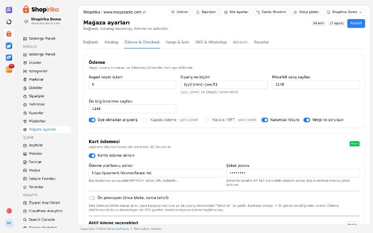The image size is (373, 233).
Task: Switch to the Adresler tab
Action: pos(240,42)
